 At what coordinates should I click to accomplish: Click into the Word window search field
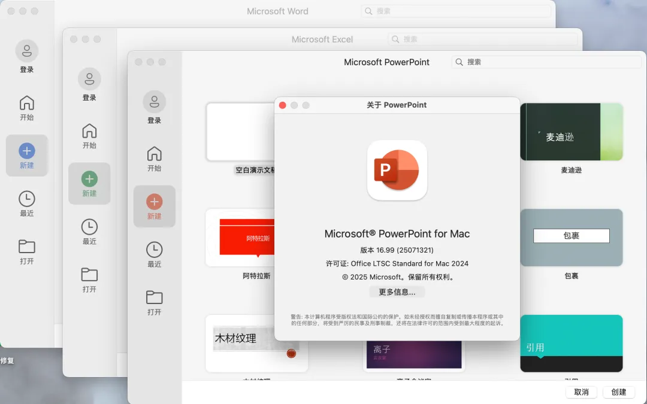click(x=456, y=11)
